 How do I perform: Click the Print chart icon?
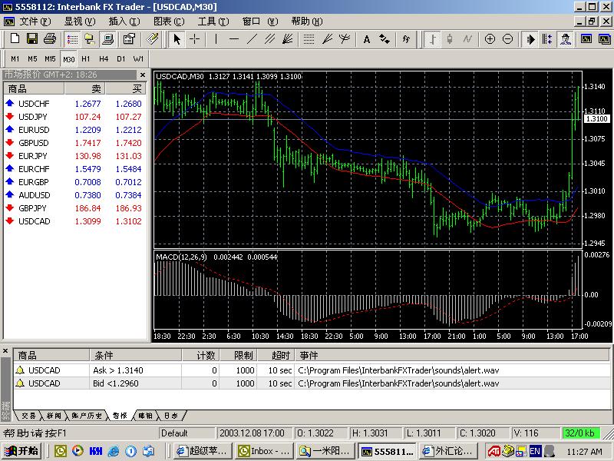coord(50,39)
